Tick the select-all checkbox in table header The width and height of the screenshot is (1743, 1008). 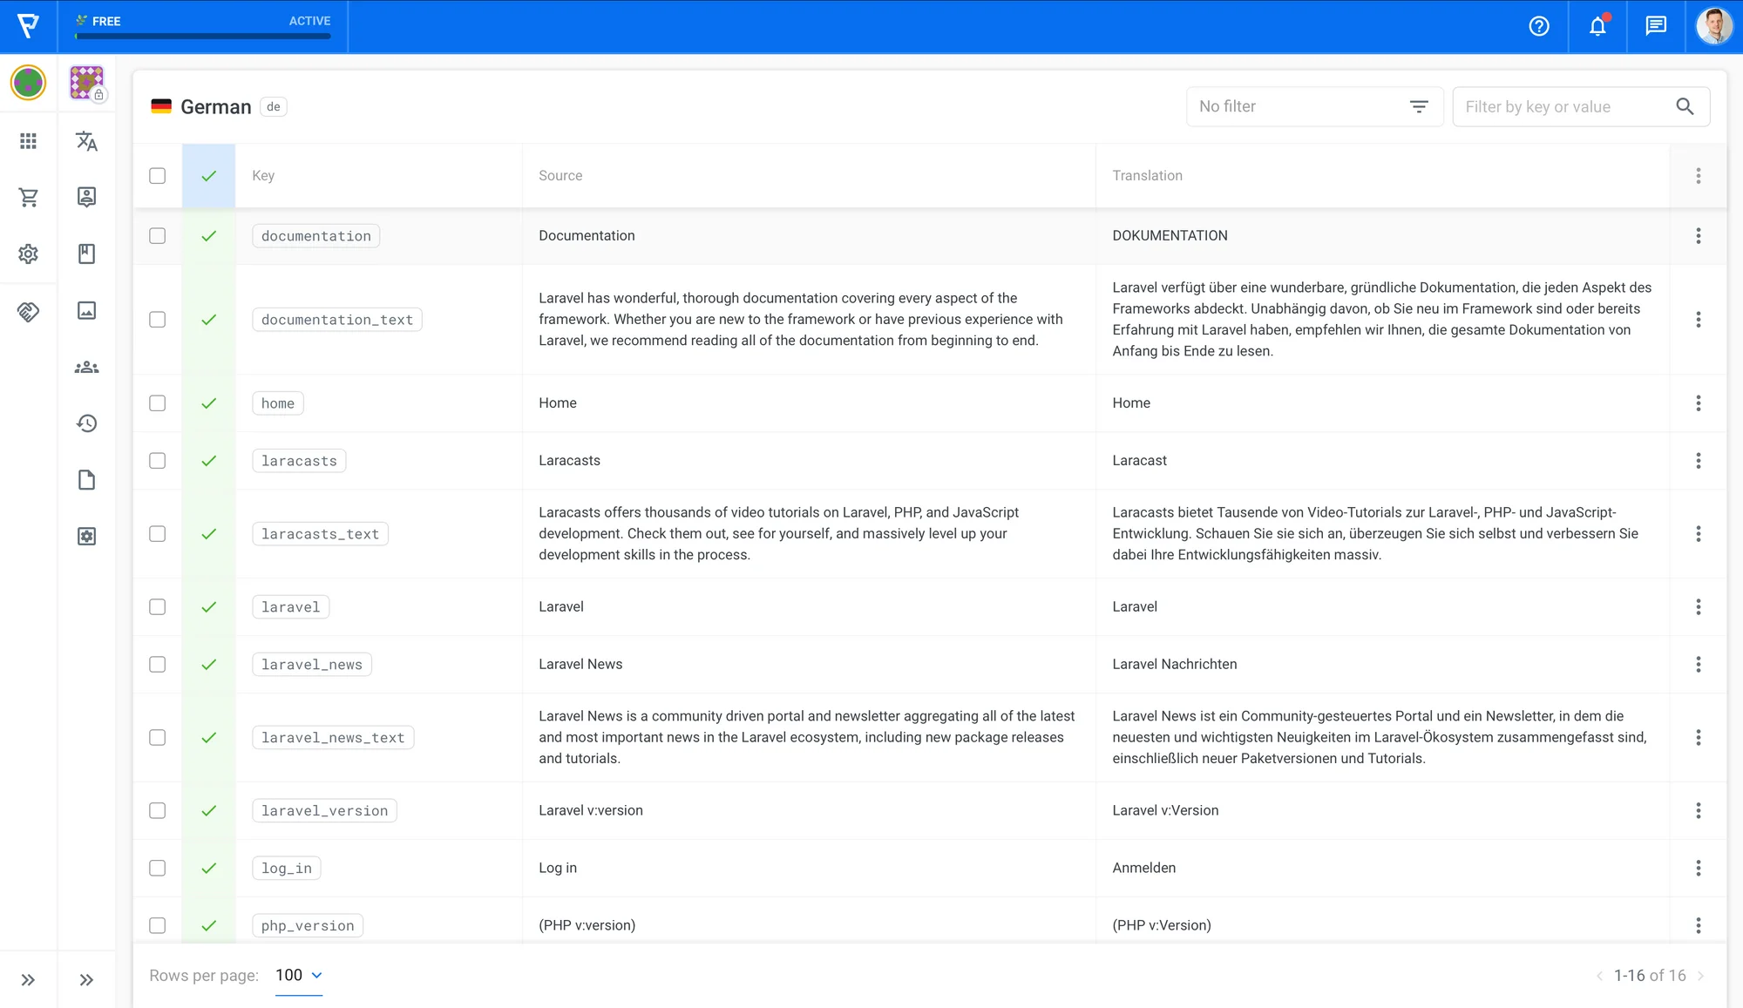(x=157, y=175)
